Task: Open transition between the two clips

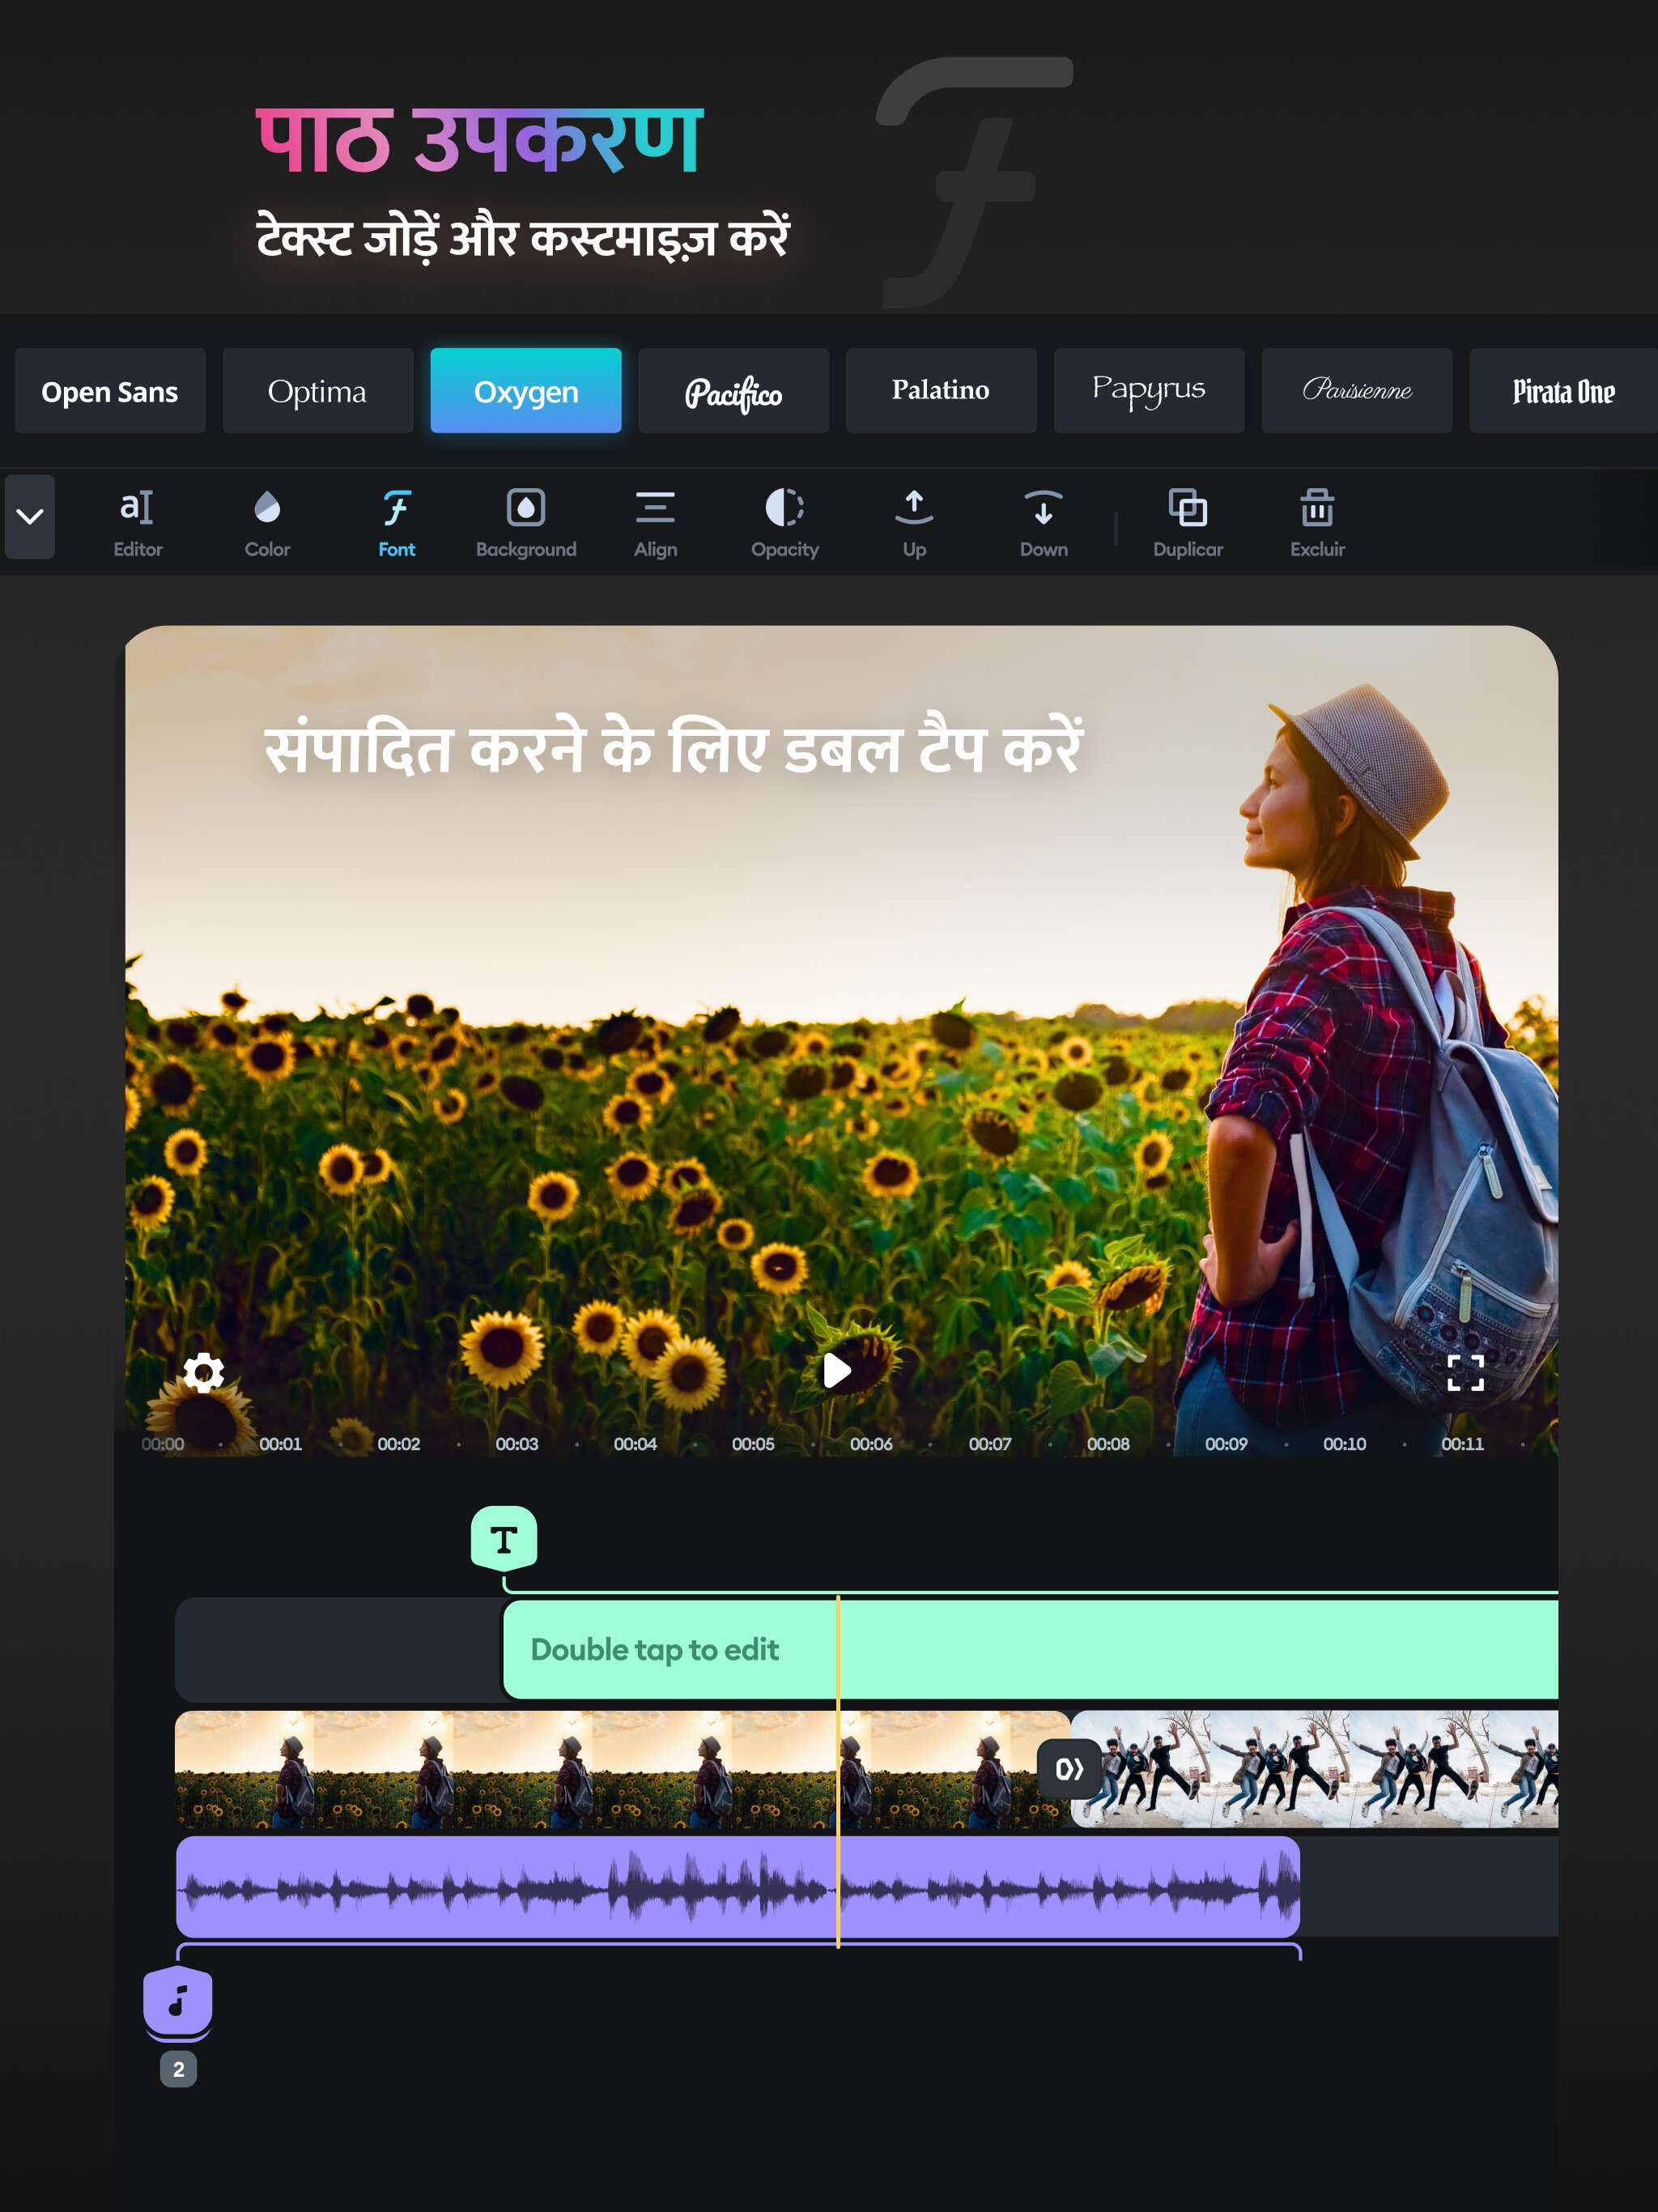Action: [1069, 1768]
